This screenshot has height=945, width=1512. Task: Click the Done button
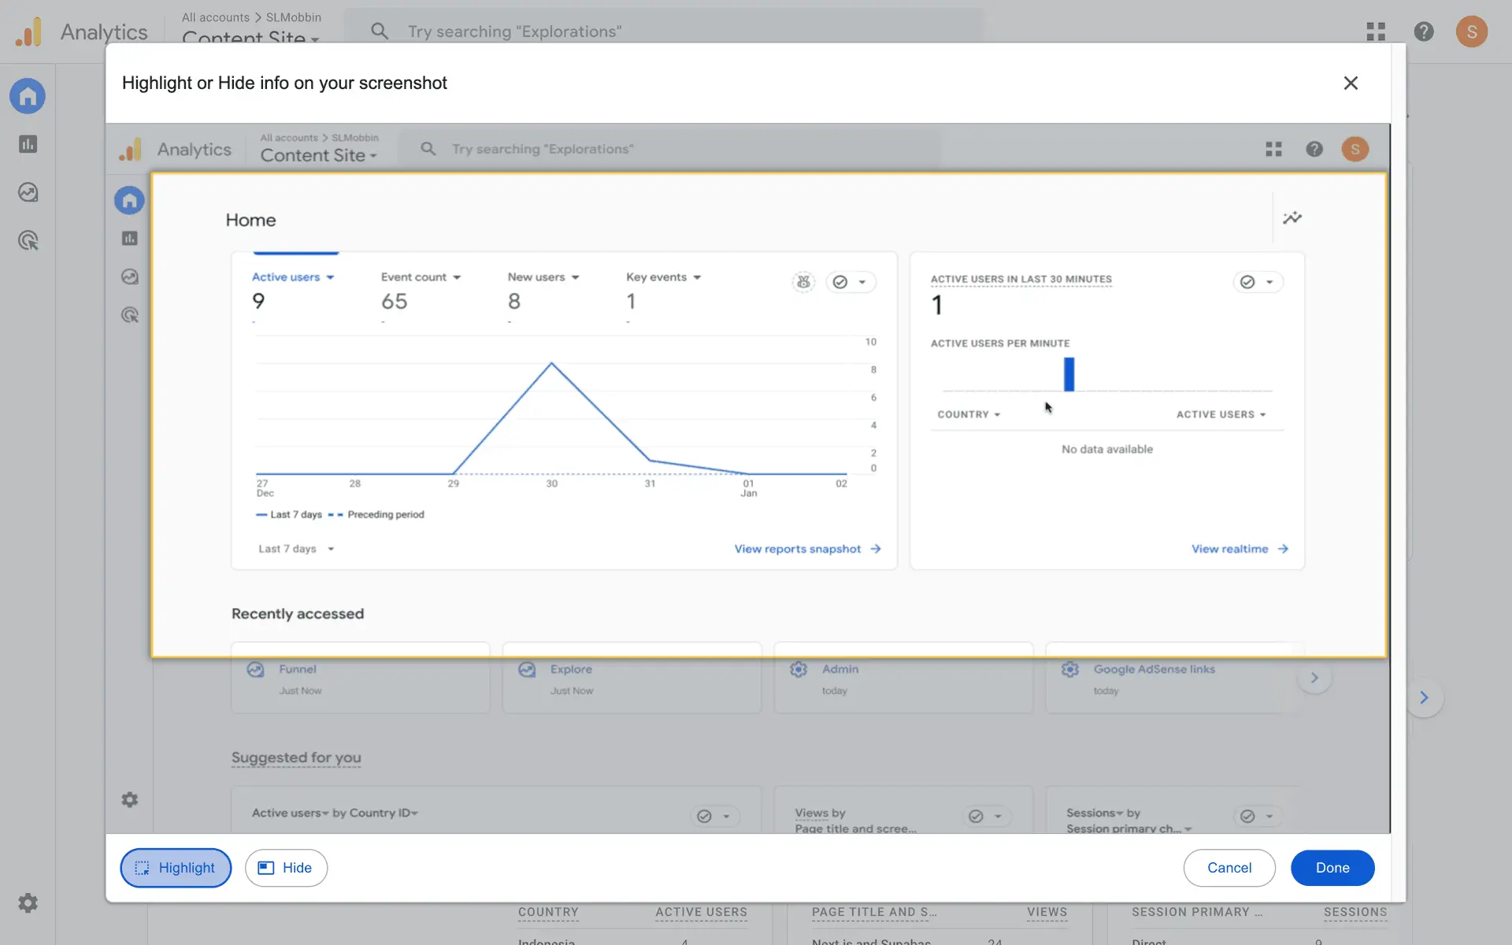(1332, 868)
